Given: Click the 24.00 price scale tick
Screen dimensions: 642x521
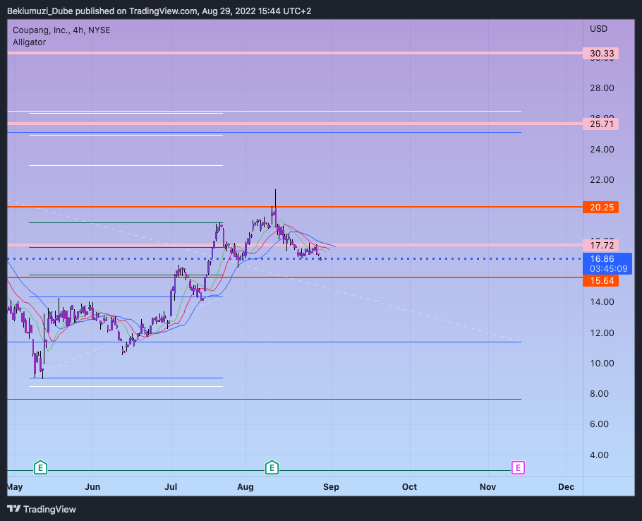Looking at the screenshot, I should point(602,150).
